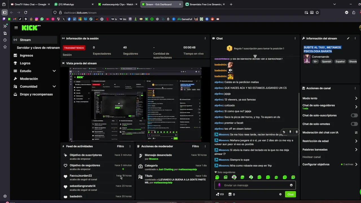Open chat settings gear icon
Screen dimensions: 361x203
point(280,194)
